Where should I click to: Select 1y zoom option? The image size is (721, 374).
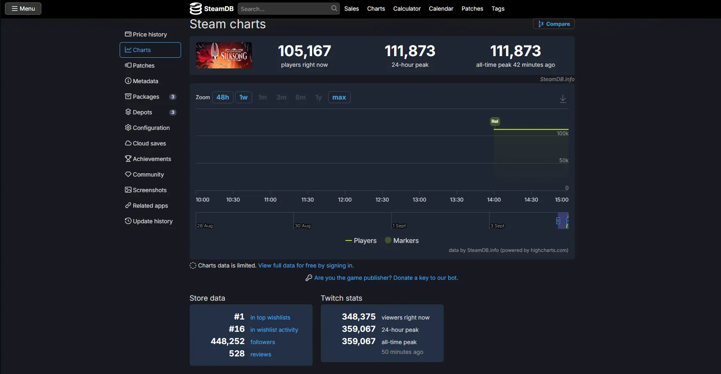point(318,97)
